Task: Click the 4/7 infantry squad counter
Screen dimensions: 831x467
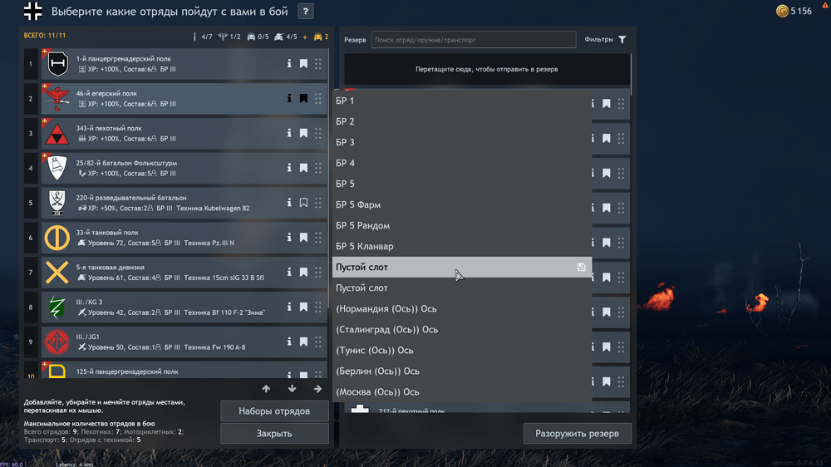Action: click(203, 37)
